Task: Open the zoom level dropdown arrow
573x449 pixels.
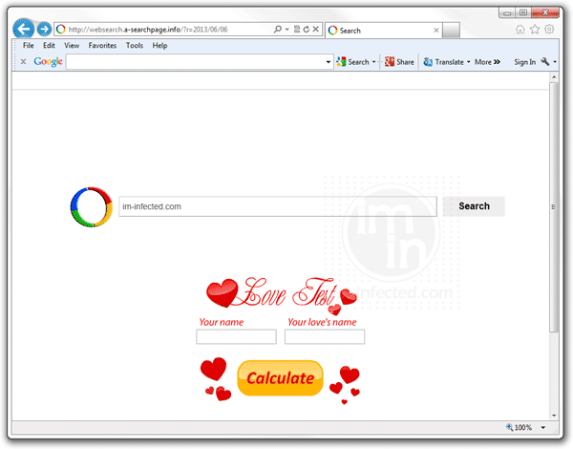Action: point(543,427)
